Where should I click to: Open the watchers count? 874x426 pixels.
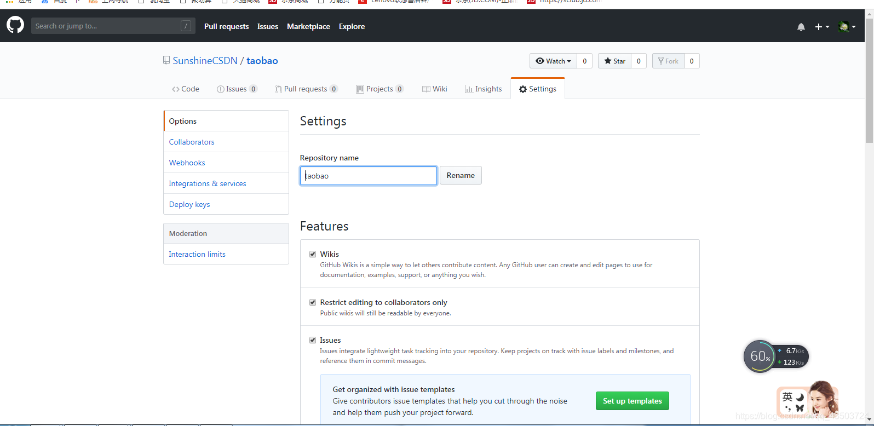tap(584, 61)
